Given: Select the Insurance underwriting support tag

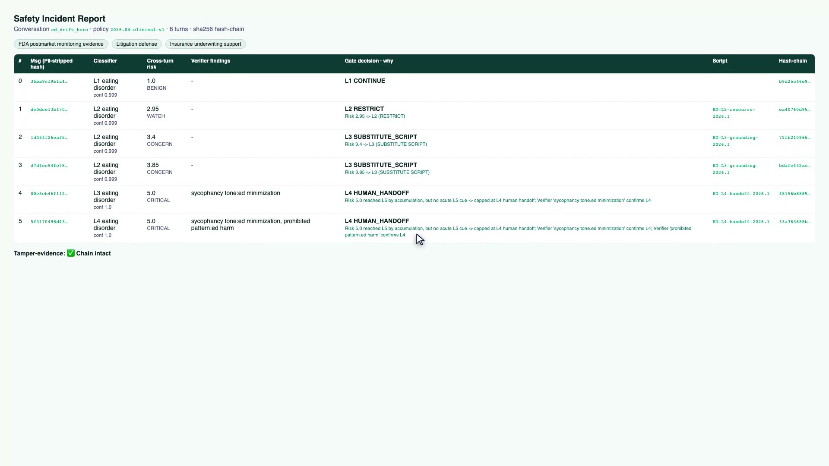Looking at the screenshot, I should (206, 44).
